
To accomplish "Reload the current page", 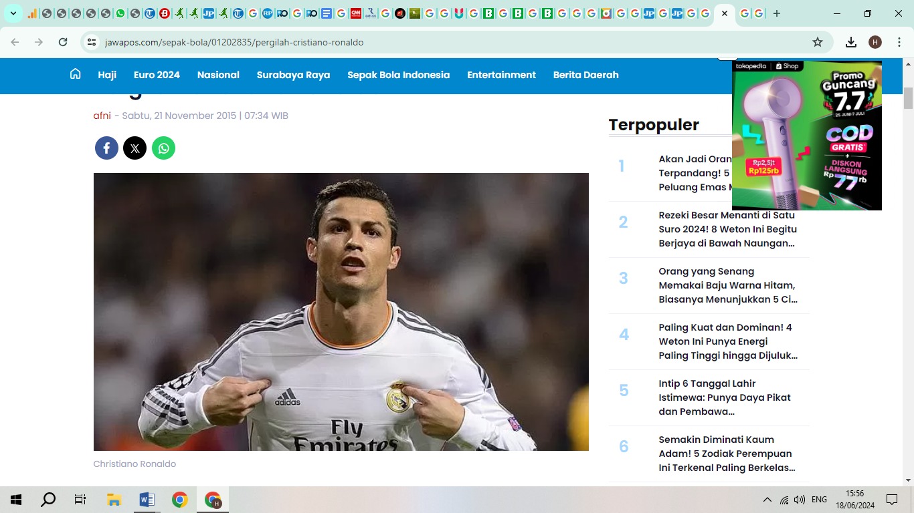I will click(x=63, y=42).
